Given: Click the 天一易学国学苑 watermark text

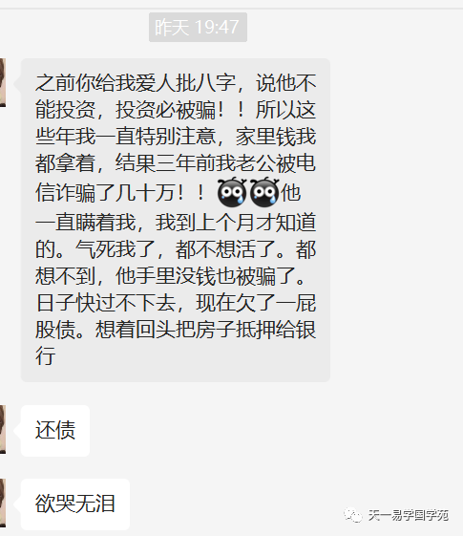Looking at the screenshot, I should pyautogui.click(x=409, y=515).
